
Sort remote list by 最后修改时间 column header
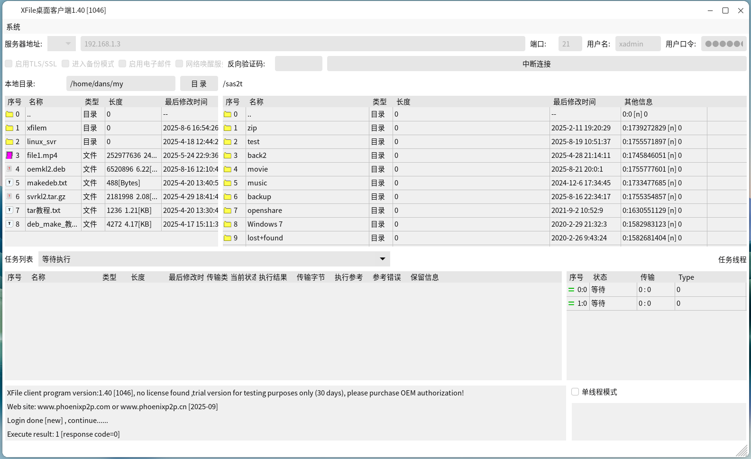(x=574, y=102)
